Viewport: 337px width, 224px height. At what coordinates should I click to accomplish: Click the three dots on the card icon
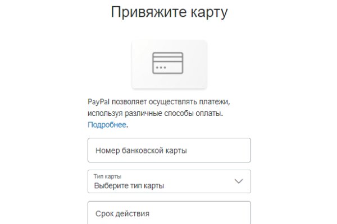point(161,68)
